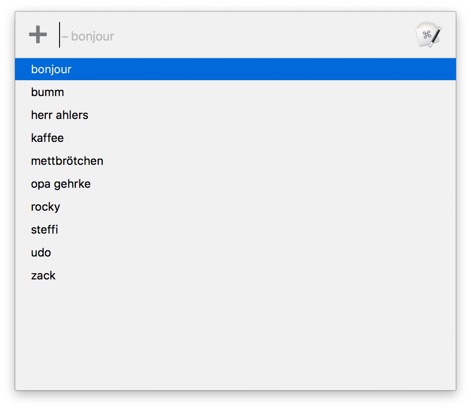Open the Keyboard Maestro editor icon

(429, 35)
